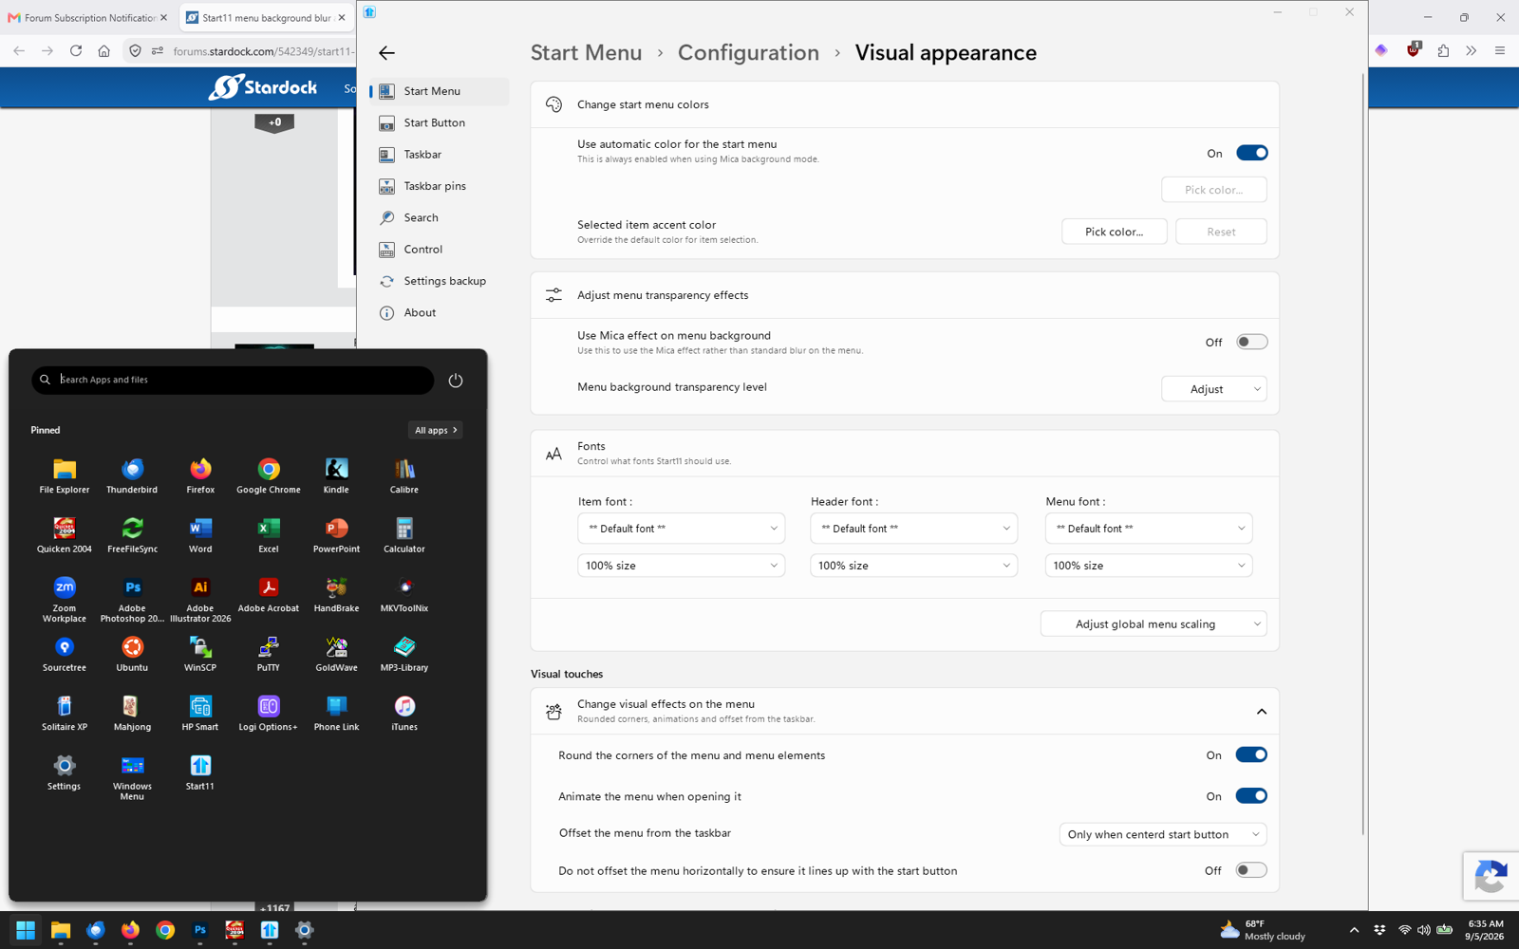The height and width of the screenshot is (949, 1519).
Task: Open GoldWave in the start menu
Action: click(336, 654)
